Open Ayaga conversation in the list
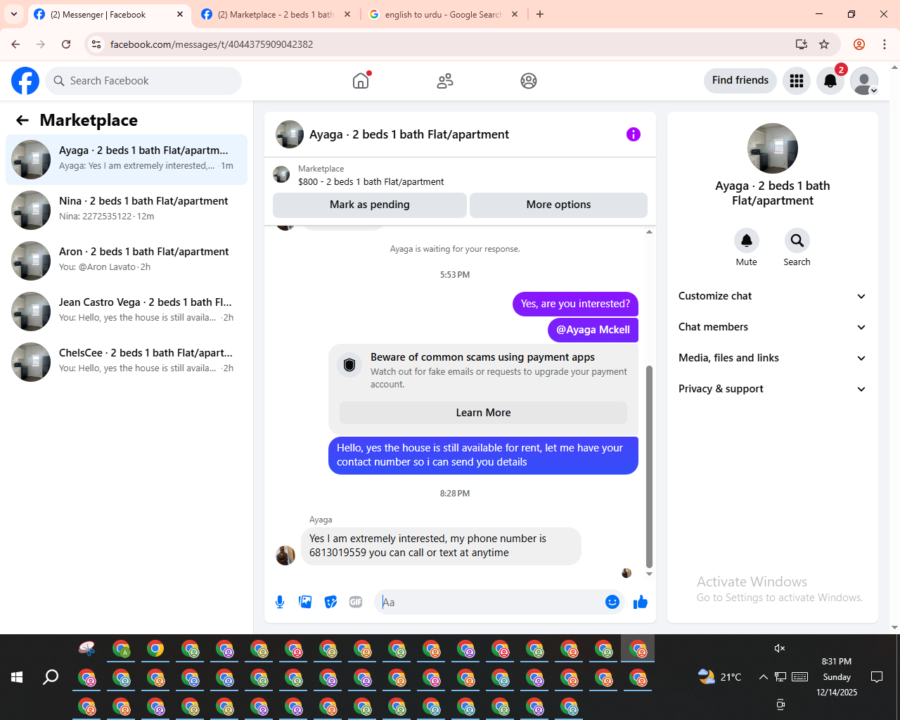Viewport: 900px width, 720px height. coord(127,160)
